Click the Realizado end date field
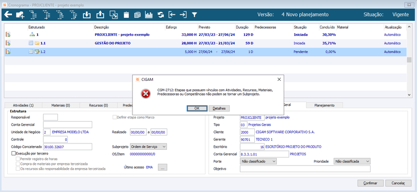 tap(159, 132)
